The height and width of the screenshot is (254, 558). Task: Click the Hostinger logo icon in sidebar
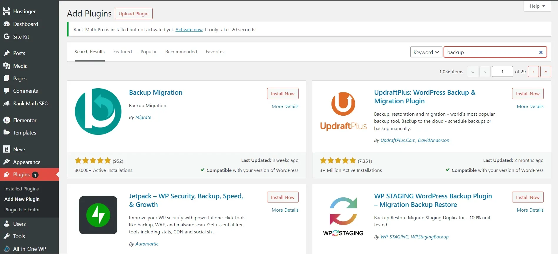6,11
